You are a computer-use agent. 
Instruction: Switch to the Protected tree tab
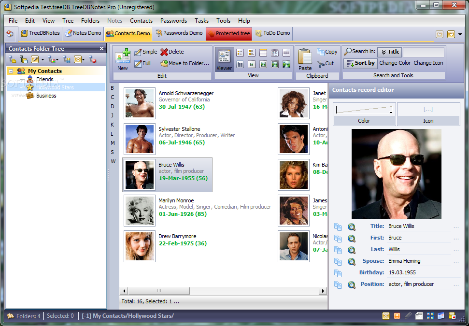coord(229,33)
